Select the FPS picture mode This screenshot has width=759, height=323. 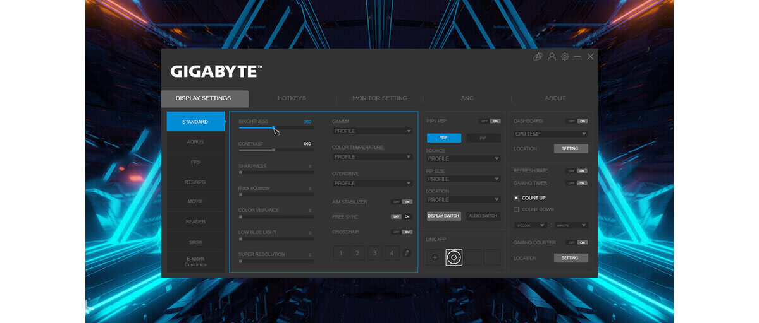click(195, 162)
